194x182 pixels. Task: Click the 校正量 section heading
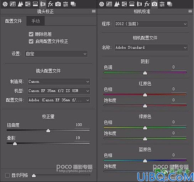click(48, 117)
